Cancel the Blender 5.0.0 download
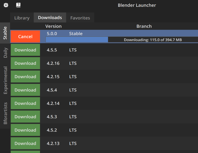This screenshot has height=153, width=198. click(25, 36)
